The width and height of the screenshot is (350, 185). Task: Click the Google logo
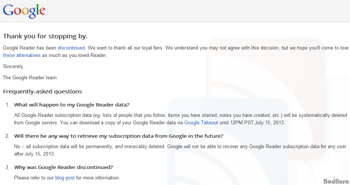pyautogui.click(x=24, y=11)
